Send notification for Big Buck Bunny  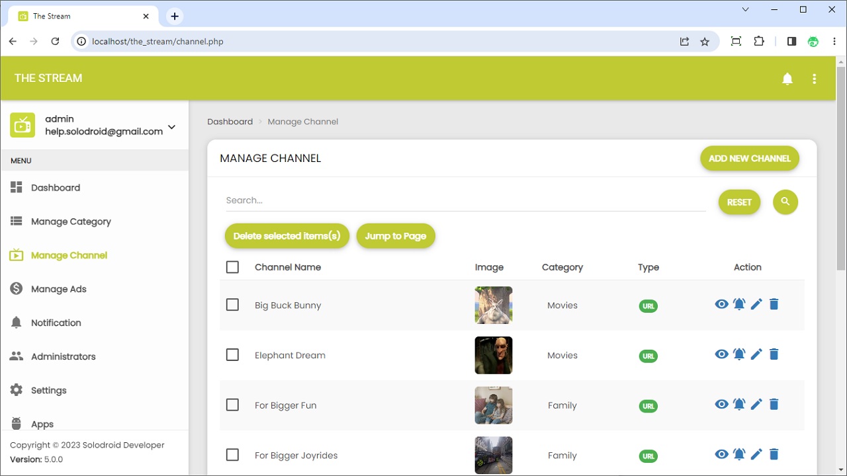[x=739, y=304]
